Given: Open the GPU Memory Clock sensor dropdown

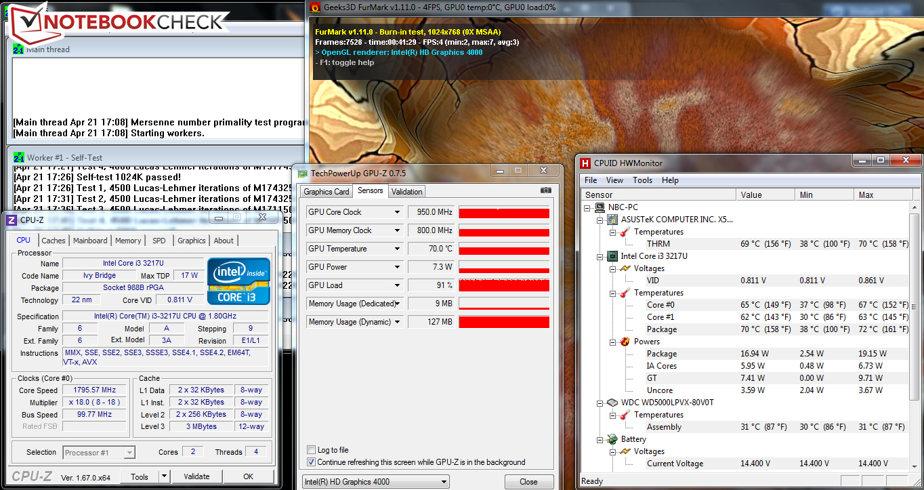Looking at the screenshot, I should coord(398,230).
